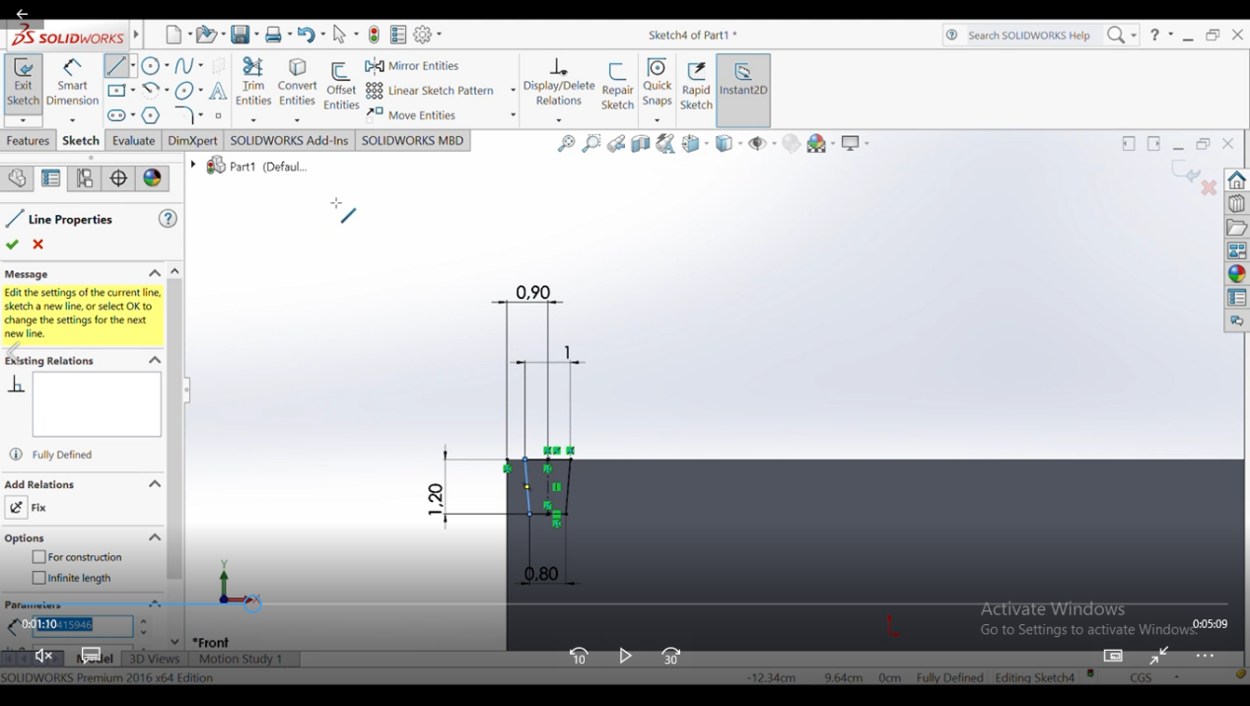
Task: Select the Smart Dimension tool
Action: [72, 83]
